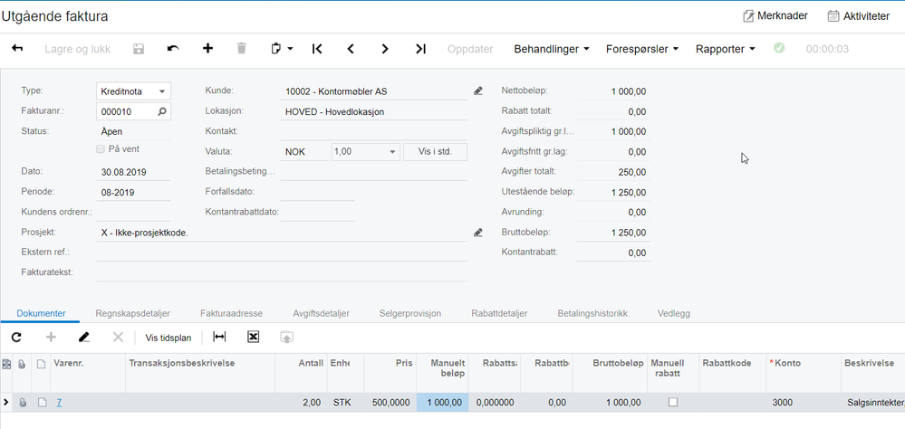
Task: Toggle the På vent checkbox
Action: pos(101,148)
